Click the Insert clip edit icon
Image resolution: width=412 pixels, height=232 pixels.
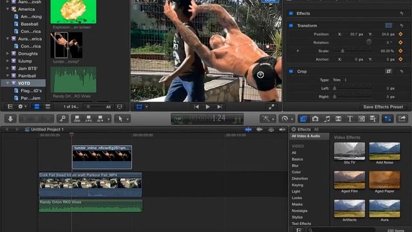pos(89,119)
